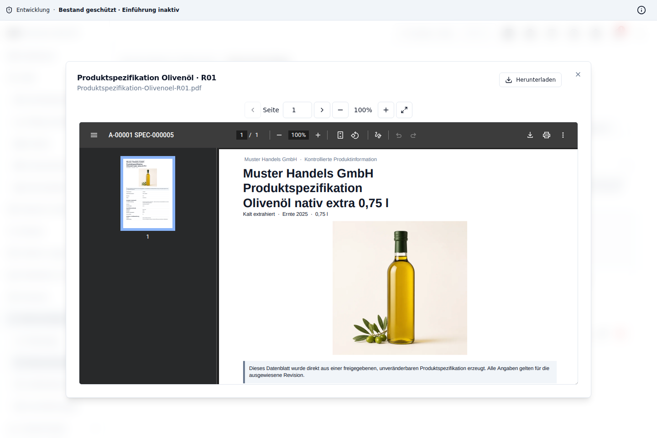The width and height of the screenshot is (657, 438).
Task: Click the filename Produktspezifikation-Olivenoel-R01.pdf
Action: [x=139, y=88]
